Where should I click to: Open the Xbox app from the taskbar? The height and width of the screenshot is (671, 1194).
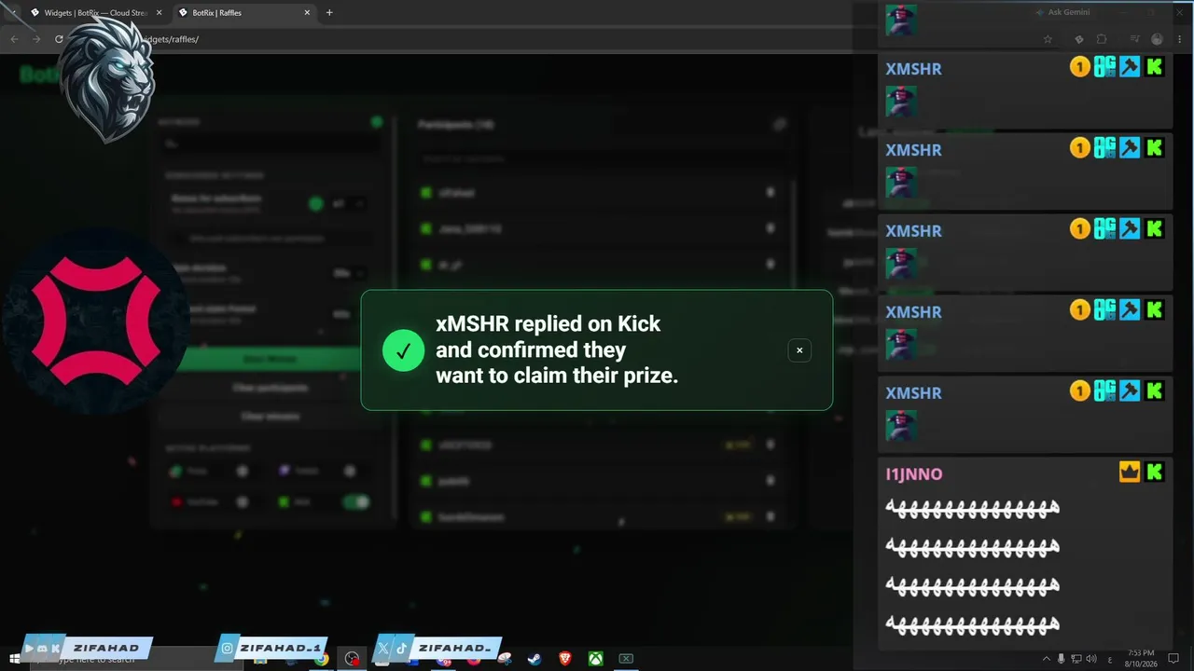(x=595, y=659)
